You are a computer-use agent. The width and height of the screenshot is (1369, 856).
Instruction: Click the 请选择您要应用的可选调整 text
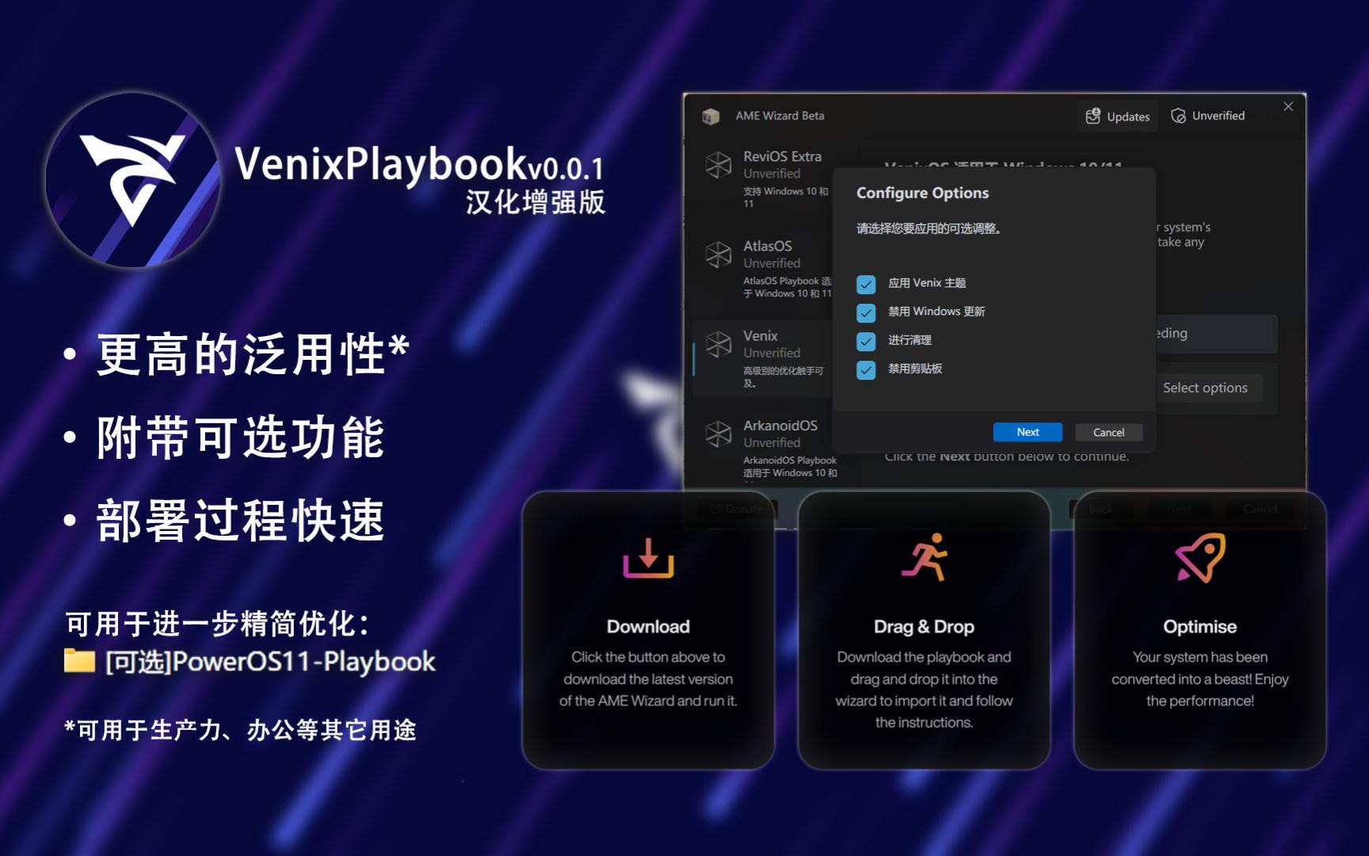929,228
